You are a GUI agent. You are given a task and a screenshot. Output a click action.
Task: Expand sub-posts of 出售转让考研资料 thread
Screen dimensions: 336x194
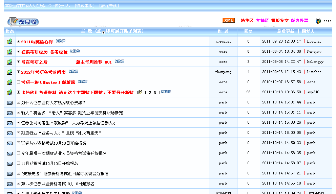[18, 92]
